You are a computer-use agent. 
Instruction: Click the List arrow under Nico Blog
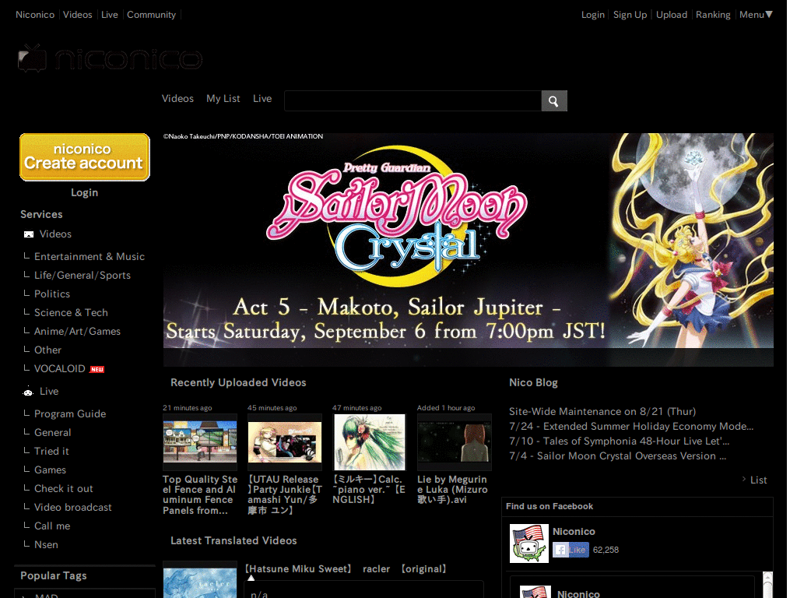[754, 480]
